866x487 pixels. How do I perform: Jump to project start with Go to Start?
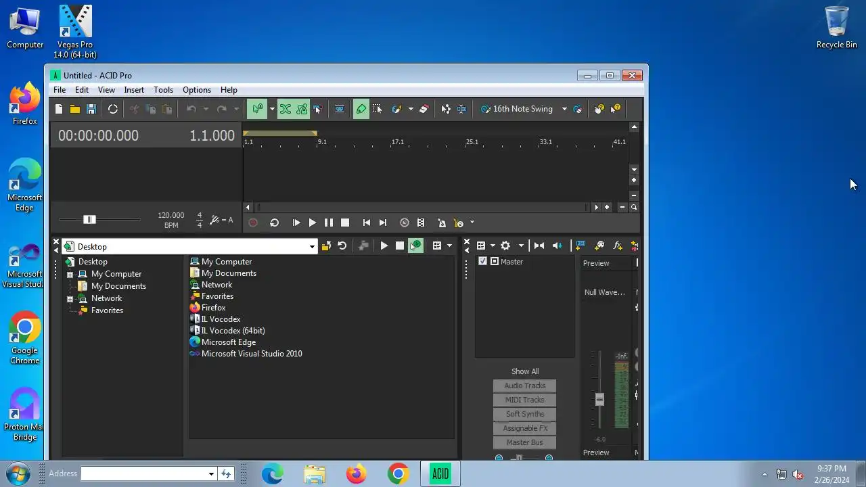[367, 223]
